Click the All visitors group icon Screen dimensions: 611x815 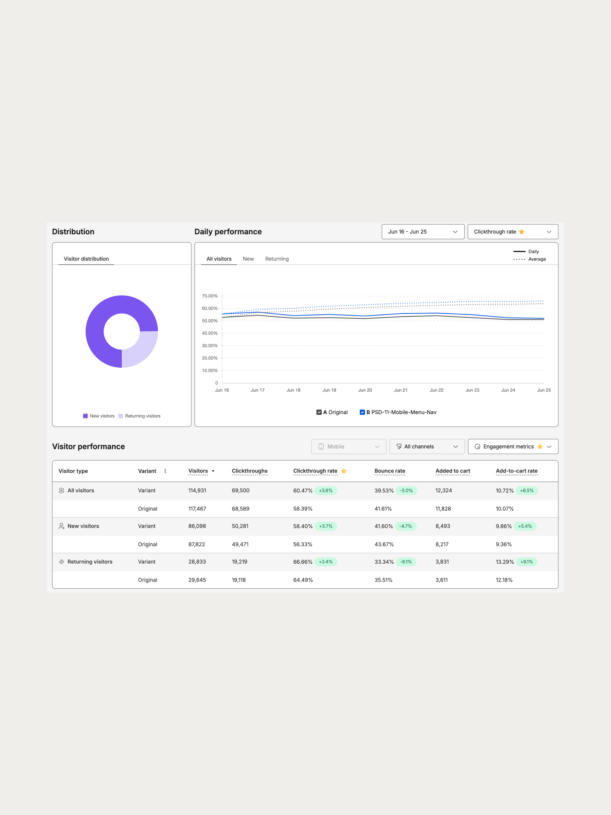[x=62, y=491]
